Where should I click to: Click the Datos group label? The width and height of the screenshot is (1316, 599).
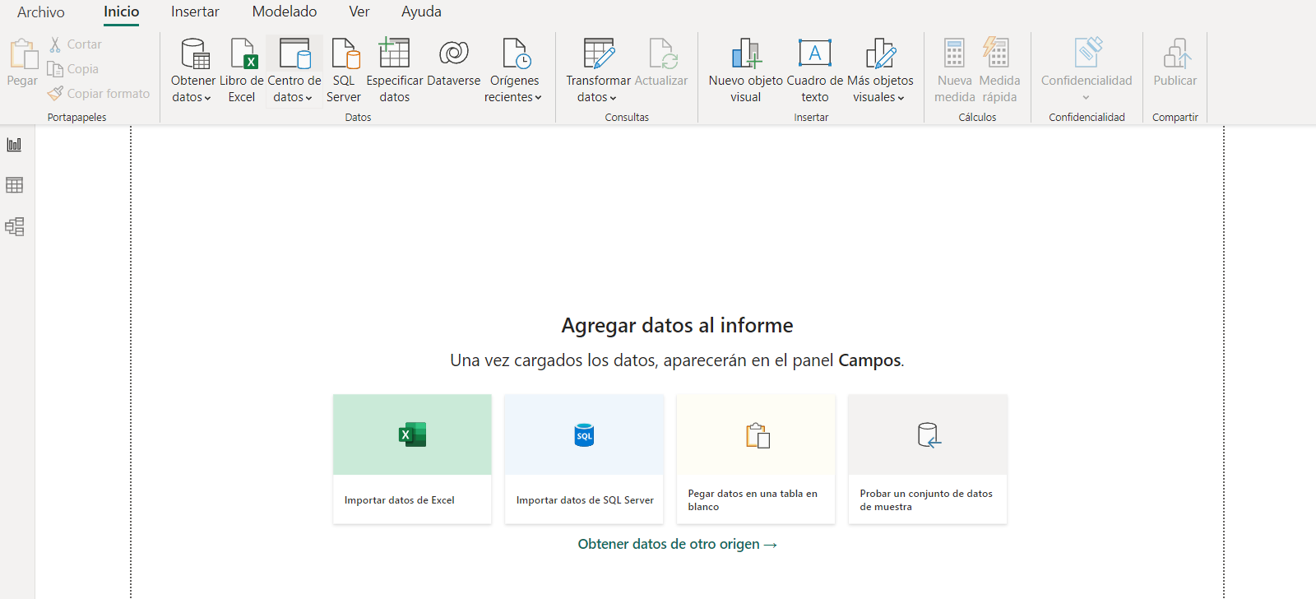point(358,118)
